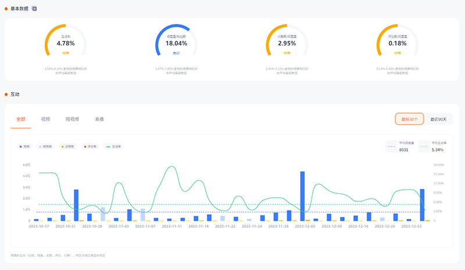Toggle the 互动率 line legend

(113, 146)
